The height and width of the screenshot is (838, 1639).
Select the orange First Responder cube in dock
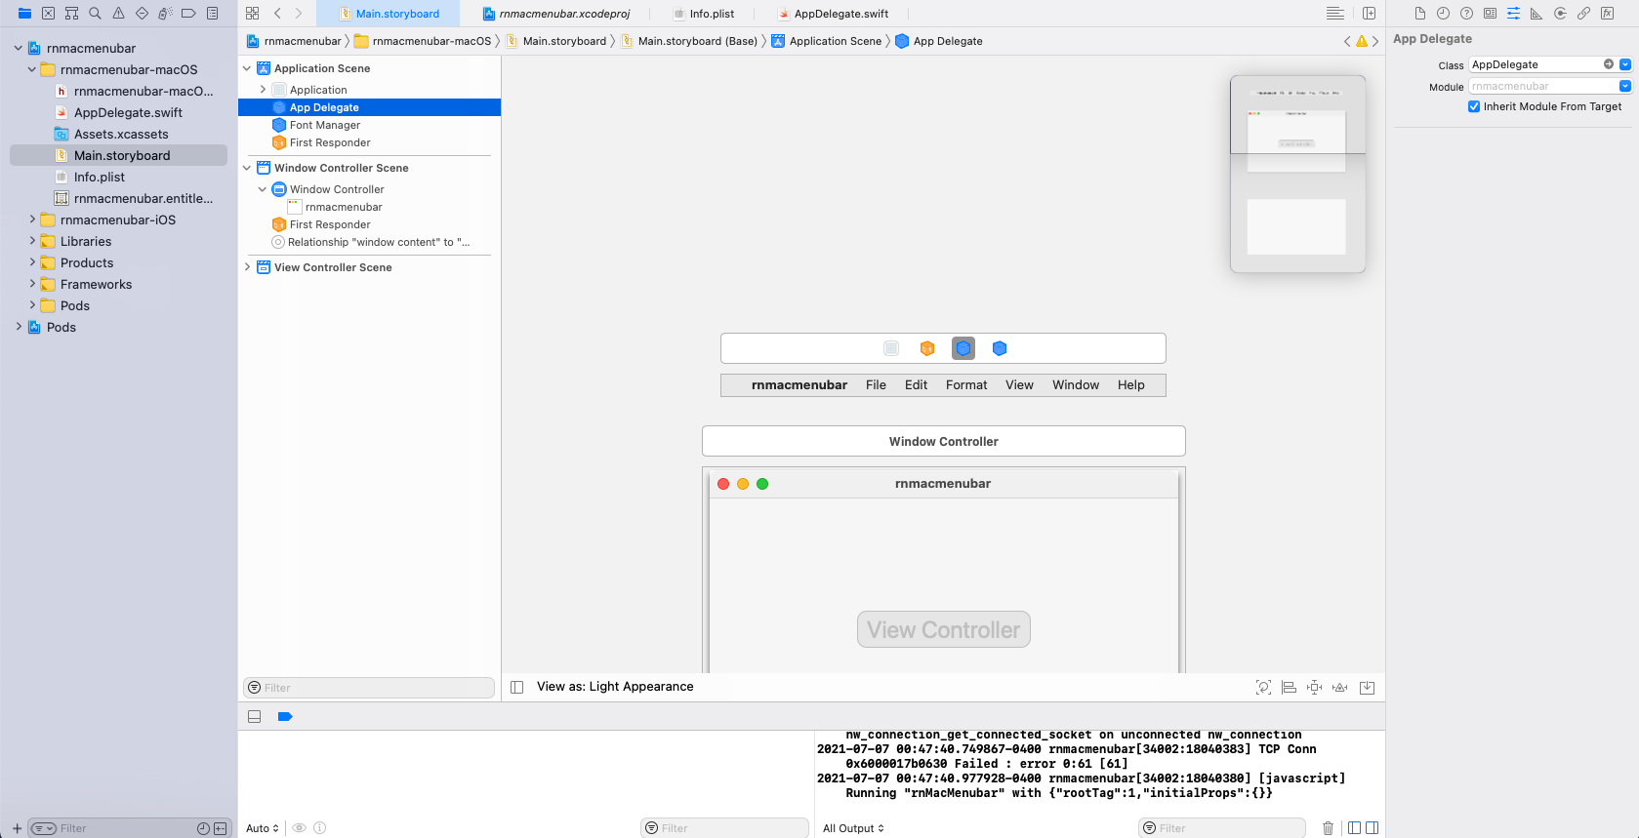(927, 348)
